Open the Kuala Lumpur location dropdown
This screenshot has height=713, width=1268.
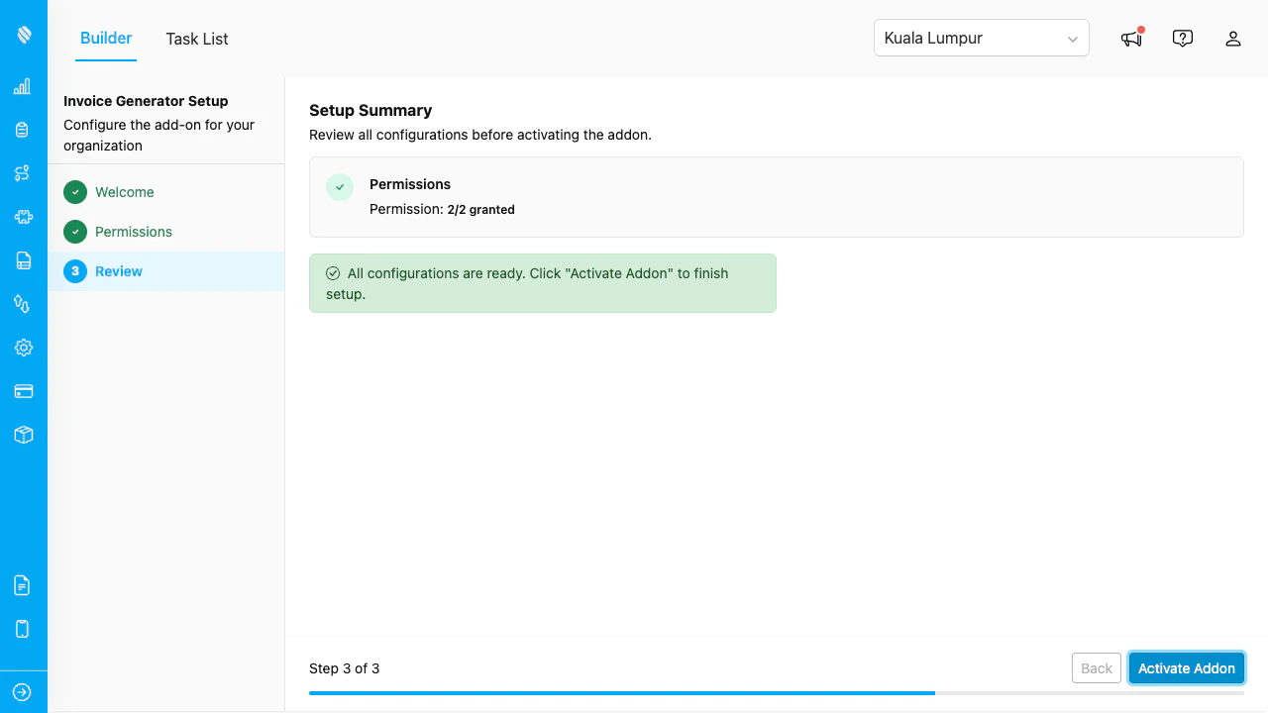pyautogui.click(x=981, y=38)
